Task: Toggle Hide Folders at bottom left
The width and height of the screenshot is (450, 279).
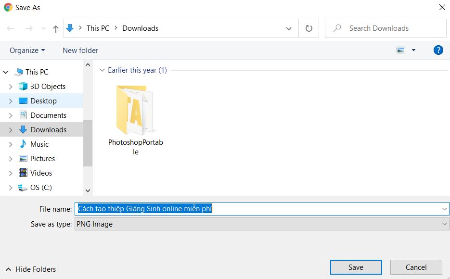Action: pyautogui.click(x=31, y=269)
